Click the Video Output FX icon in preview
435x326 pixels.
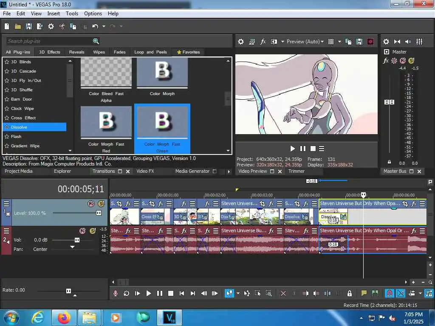[263, 42]
